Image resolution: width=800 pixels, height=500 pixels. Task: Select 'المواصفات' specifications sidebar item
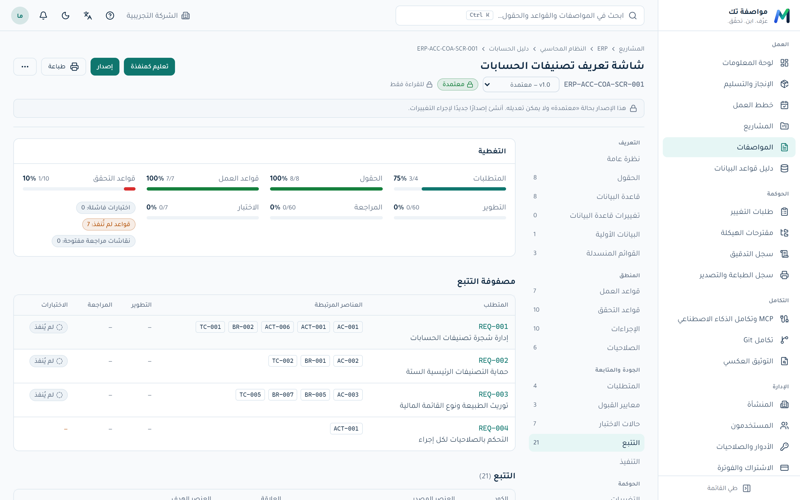point(729,147)
